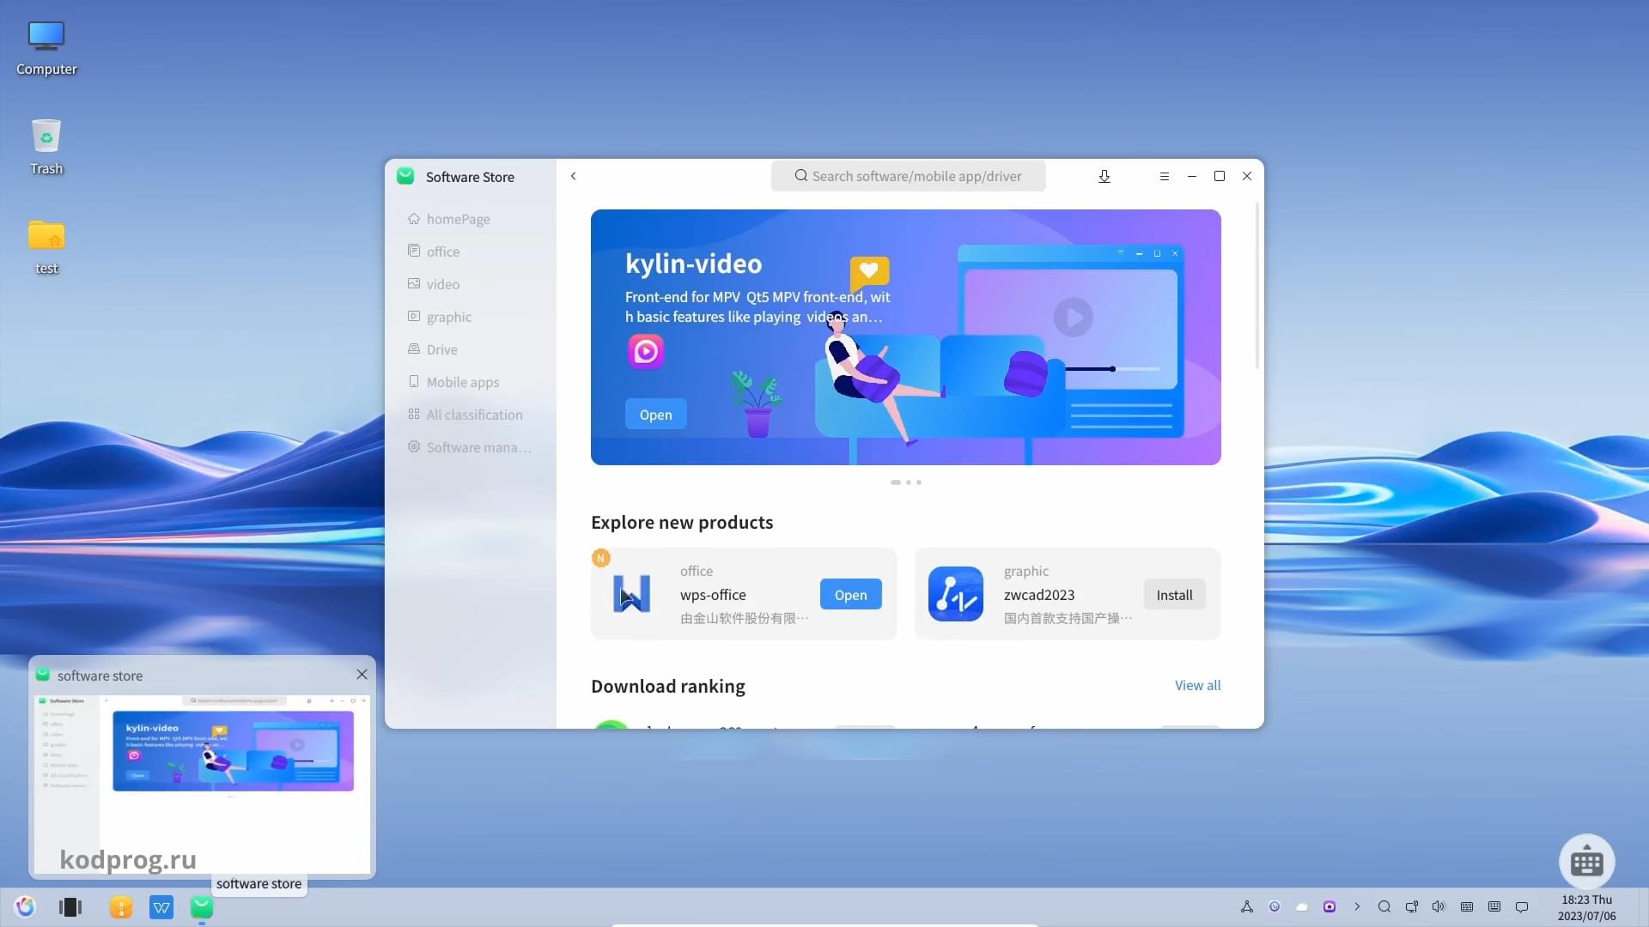
Task: Open the video category
Action: pos(469,284)
